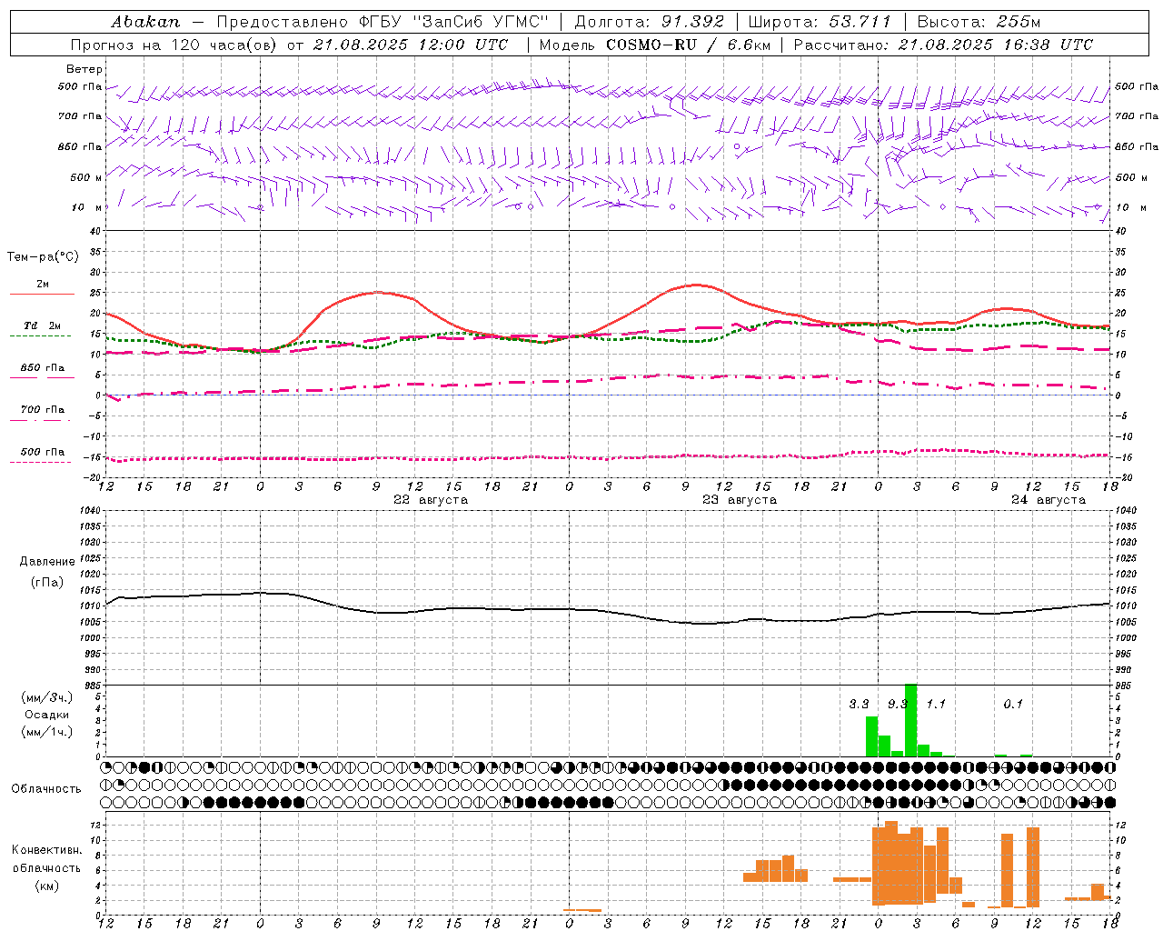Image resolution: width=1163 pixels, height=931 pixels.
Task: Select the "23 августа" date label
Action: pos(740,500)
